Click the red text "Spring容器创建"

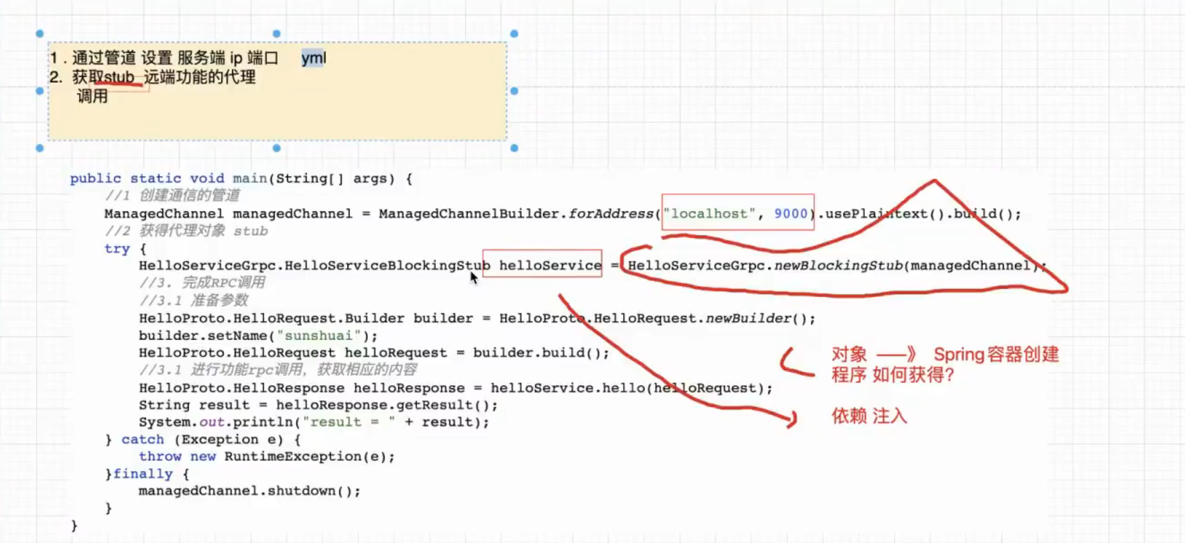(996, 355)
